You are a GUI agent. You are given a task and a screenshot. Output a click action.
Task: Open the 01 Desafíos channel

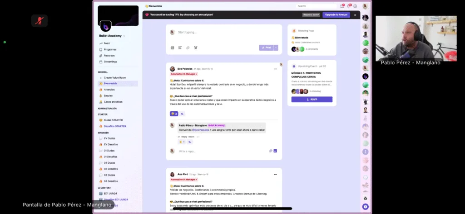pos(110,157)
